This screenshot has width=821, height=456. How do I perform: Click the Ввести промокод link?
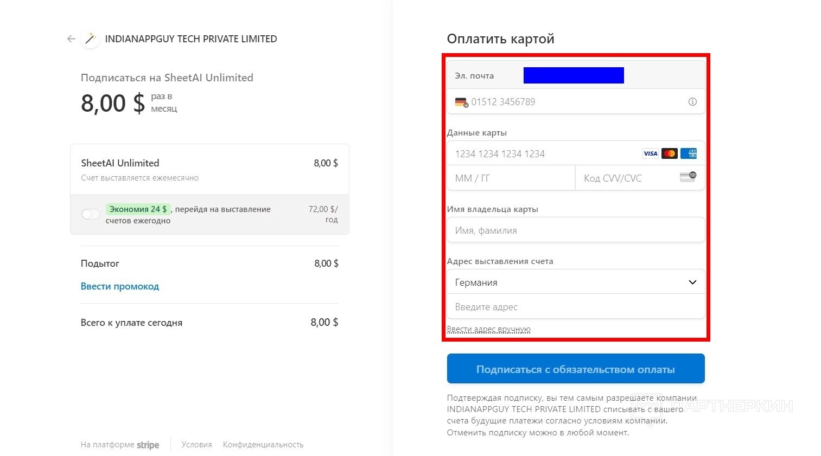(x=120, y=286)
